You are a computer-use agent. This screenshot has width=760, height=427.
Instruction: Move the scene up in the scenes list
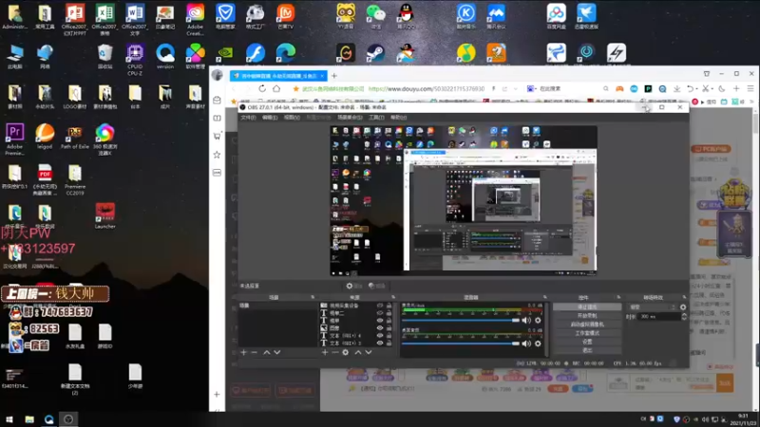267,352
